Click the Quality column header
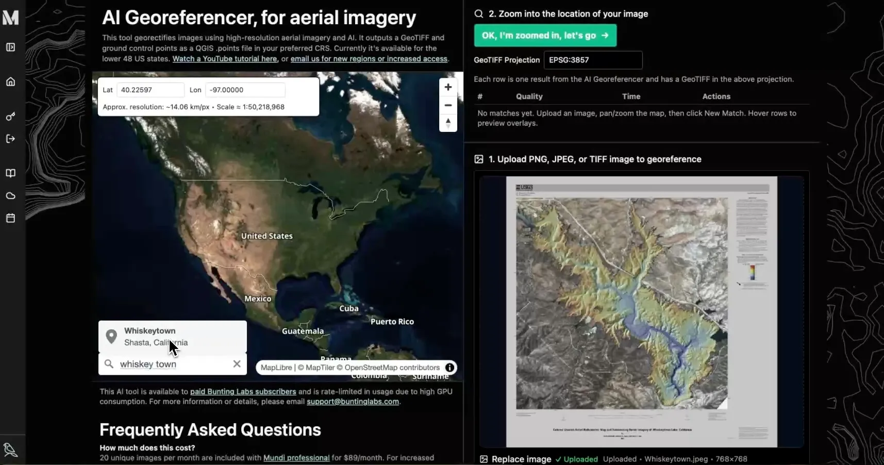 tap(529, 96)
